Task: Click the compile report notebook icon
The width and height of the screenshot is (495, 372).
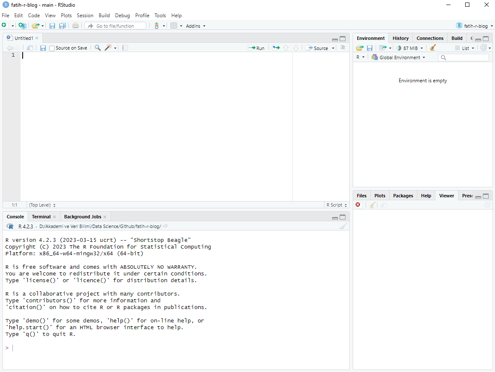Action: pyautogui.click(x=125, y=48)
